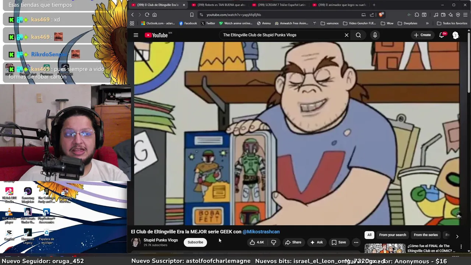Screen dimensions: 471x265
Task: Switch to the El animador que logro tab
Action: 339,5
